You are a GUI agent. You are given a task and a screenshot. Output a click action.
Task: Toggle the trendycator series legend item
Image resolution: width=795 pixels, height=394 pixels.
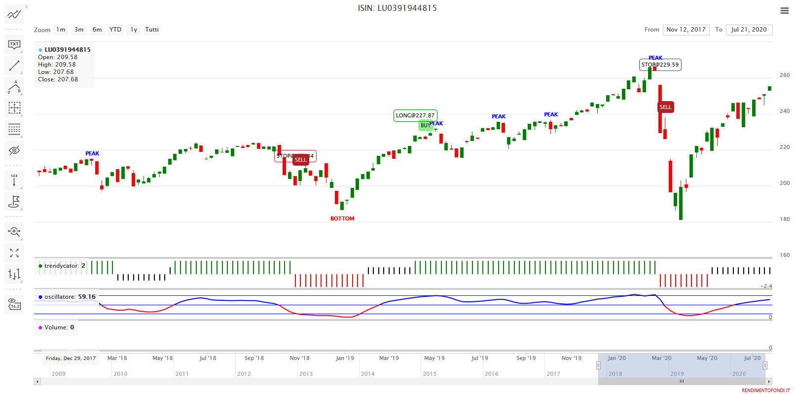coord(62,266)
